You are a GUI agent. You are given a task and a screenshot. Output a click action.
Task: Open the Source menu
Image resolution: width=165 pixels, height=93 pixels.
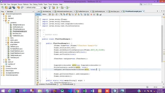(20, 4)
